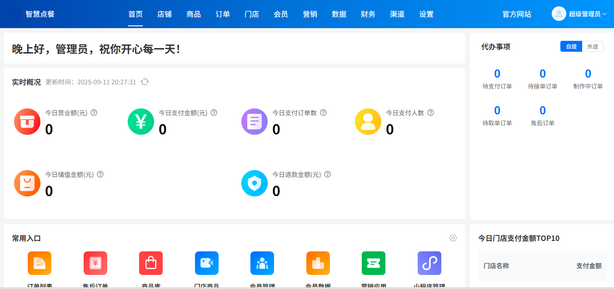Click the help icon beside 今日营业额
The height and width of the screenshot is (289, 614).
tap(94, 112)
